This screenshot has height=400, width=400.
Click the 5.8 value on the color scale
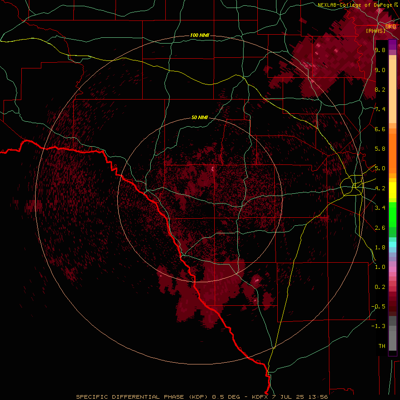380,149
